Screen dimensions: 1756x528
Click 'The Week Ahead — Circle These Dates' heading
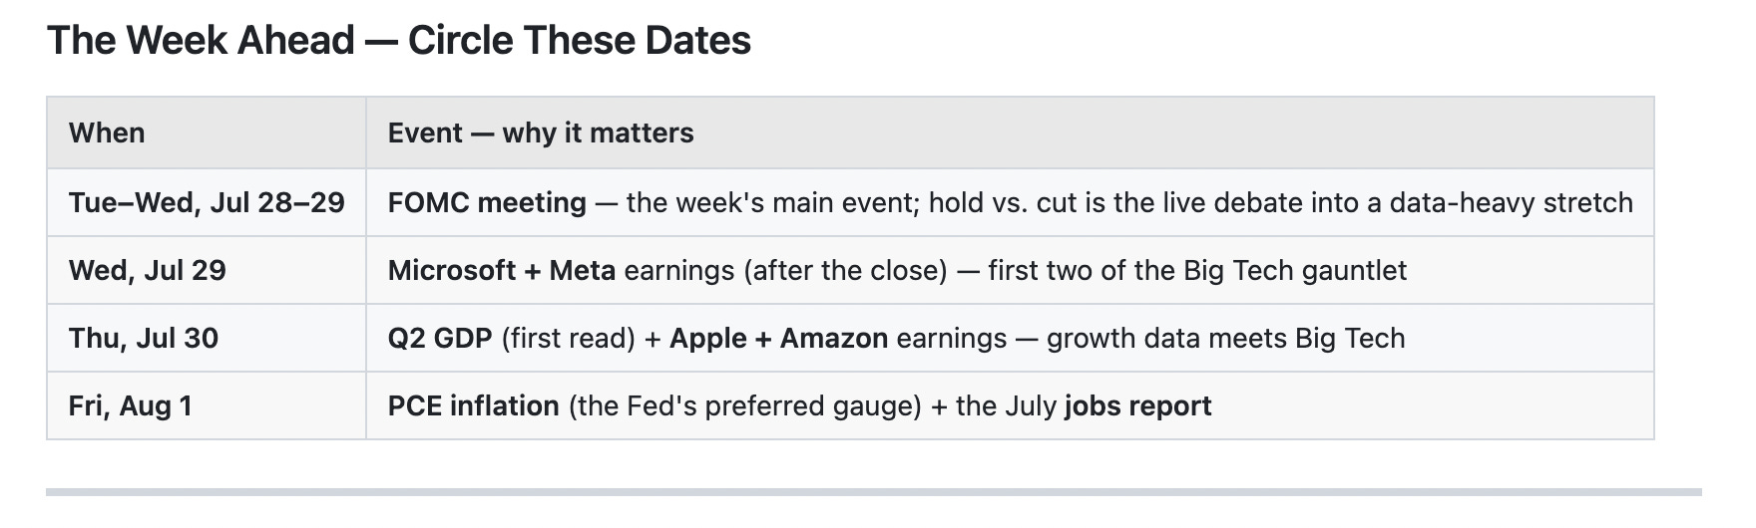point(398,41)
